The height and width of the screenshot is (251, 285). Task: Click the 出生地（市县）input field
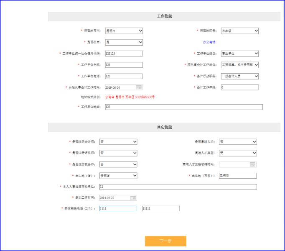(237, 176)
